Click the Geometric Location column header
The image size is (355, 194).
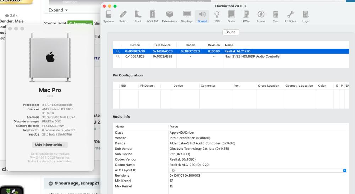pos(300,86)
